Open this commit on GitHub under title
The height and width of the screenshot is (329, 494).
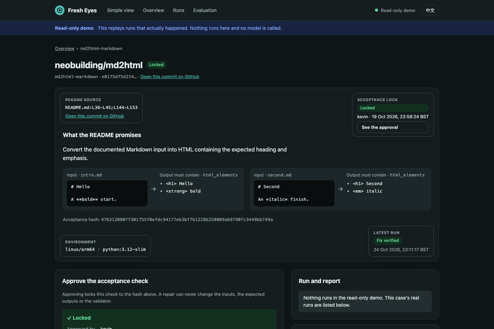[x=170, y=77]
